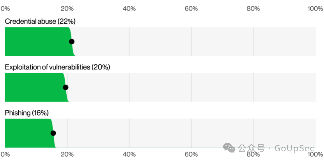Click the green Phishing bar
The image size is (324, 161).
point(30,133)
